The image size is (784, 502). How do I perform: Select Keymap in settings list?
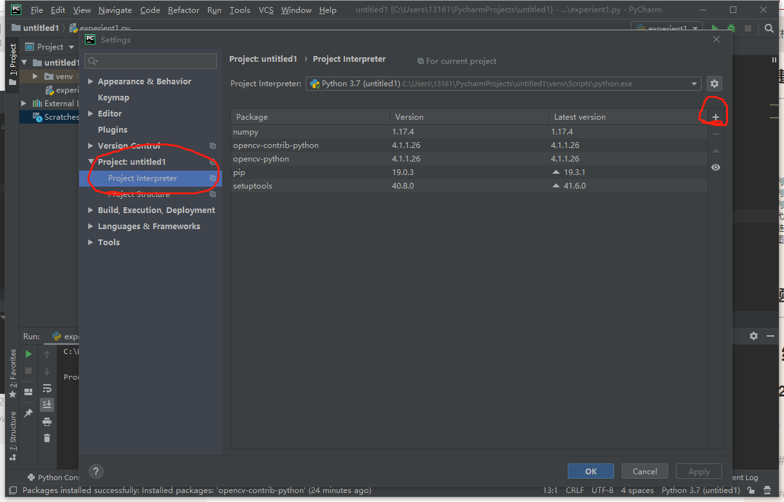click(113, 98)
